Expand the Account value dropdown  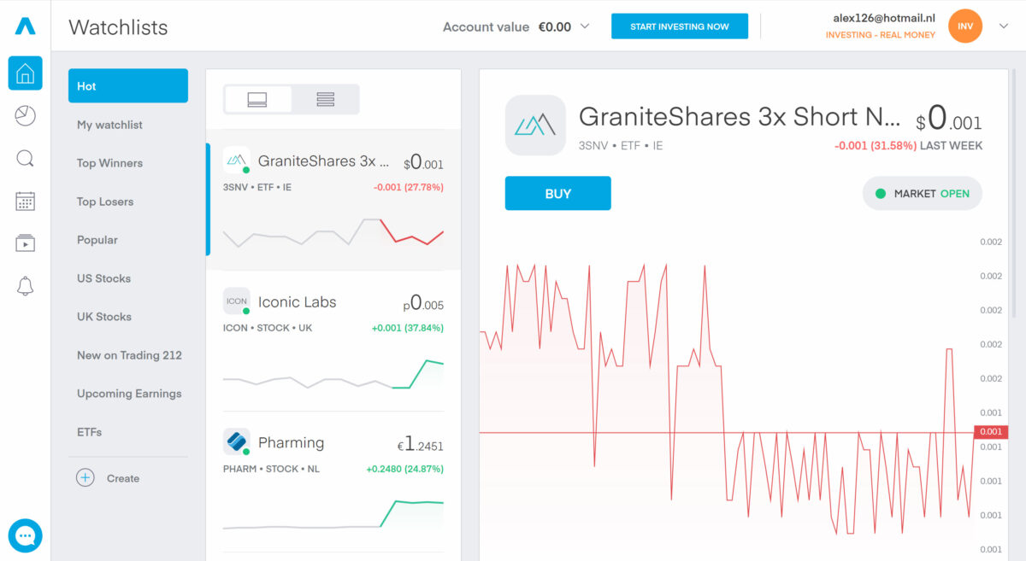pyautogui.click(x=586, y=26)
